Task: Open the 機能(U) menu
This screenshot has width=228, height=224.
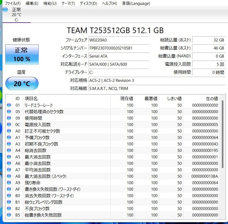Action: [50, 3]
